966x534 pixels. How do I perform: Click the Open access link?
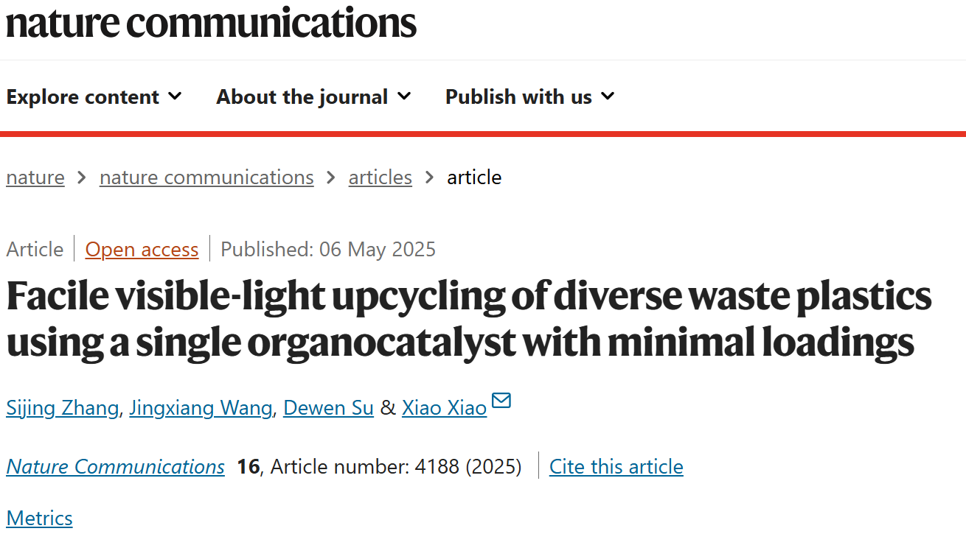[x=142, y=250]
